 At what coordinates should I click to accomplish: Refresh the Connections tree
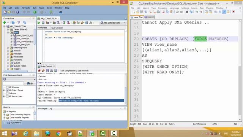click(x=13, y=23)
